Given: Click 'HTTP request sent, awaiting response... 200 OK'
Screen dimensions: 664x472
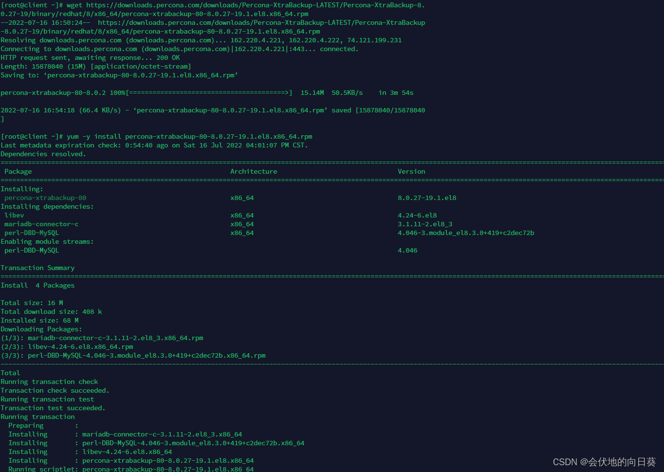Looking at the screenshot, I should 90,58.
